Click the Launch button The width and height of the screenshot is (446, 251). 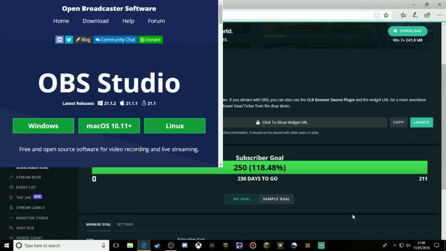422,122
